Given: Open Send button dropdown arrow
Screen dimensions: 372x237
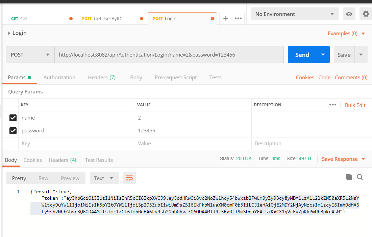Looking at the screenshot, I should click(x=323, y=55).
